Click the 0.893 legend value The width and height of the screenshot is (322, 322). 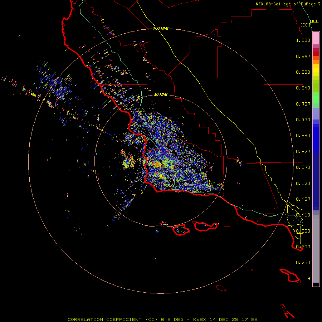pyautogui.click(x=303, y=72)
